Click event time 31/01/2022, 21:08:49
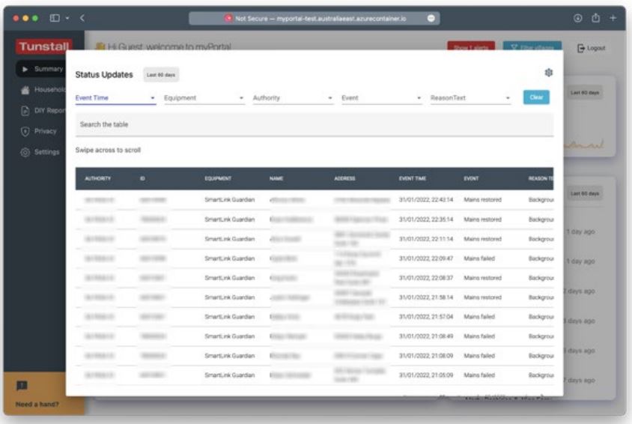632x424 pixels. pos(426,336)
